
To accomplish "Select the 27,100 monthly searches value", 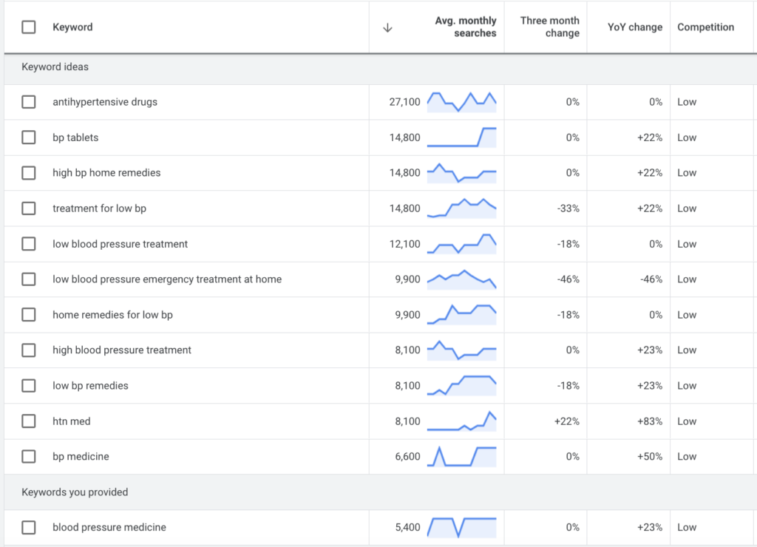I will click(404, 102).
